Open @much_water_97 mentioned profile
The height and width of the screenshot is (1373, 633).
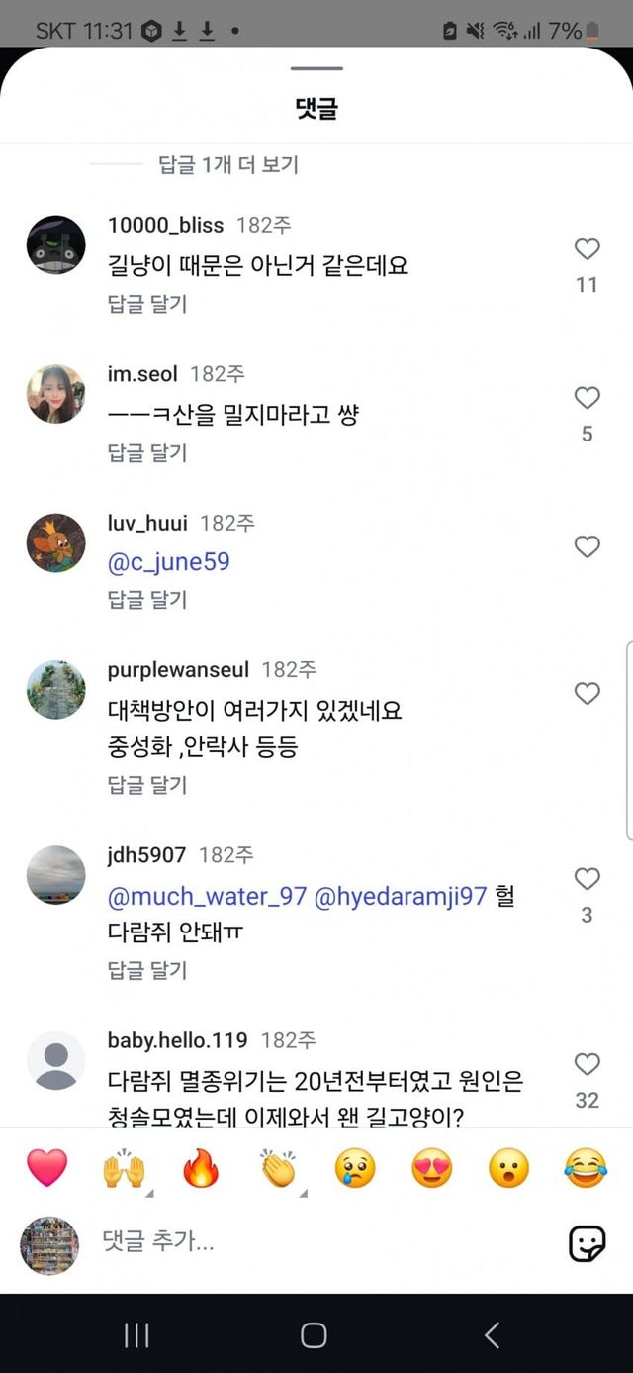207,897
